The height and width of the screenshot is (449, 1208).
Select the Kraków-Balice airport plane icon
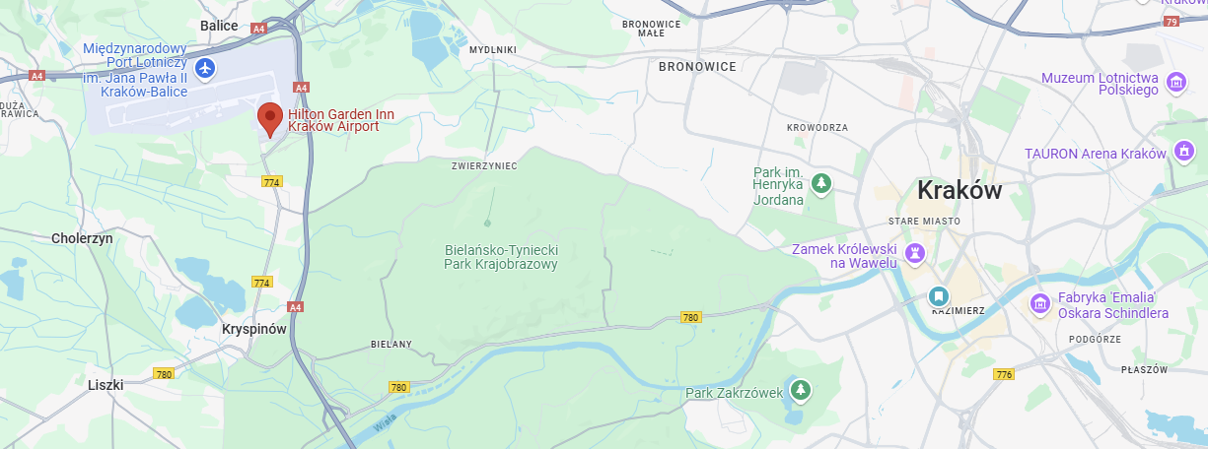204,68
